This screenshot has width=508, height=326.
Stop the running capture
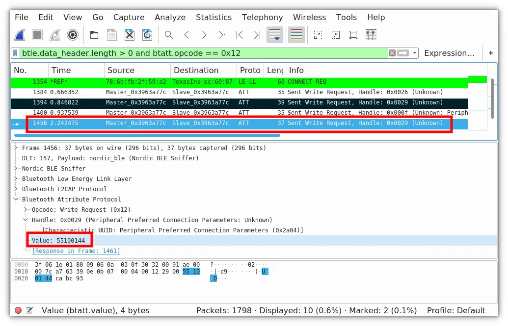37,35
